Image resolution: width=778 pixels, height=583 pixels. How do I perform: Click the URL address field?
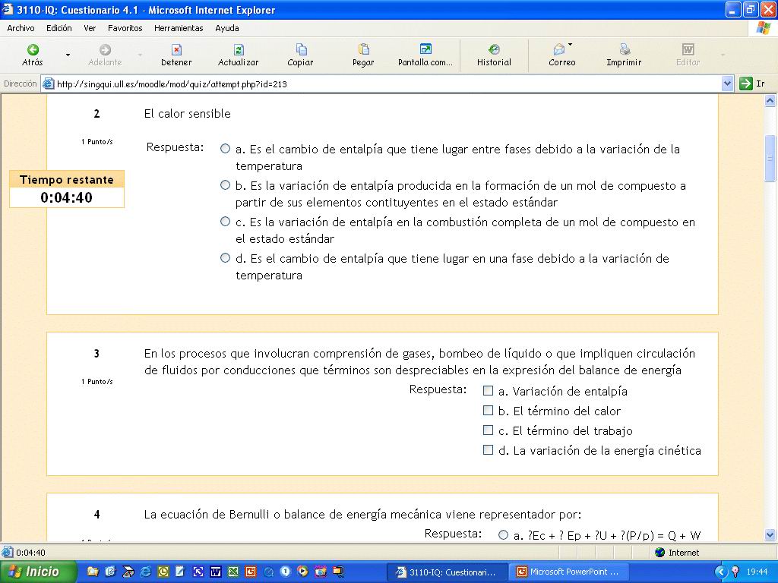[380, 84]
